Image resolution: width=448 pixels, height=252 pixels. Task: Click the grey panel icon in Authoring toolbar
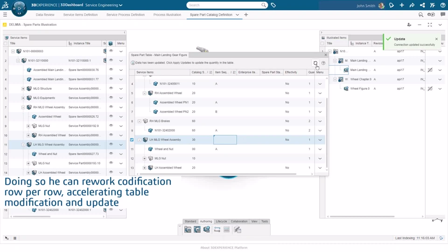(227, 230)
